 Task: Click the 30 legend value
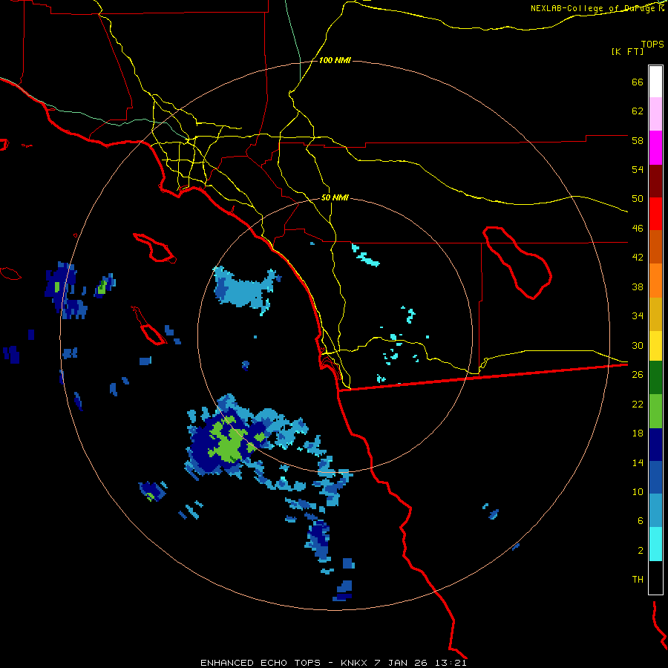point(638,345)
